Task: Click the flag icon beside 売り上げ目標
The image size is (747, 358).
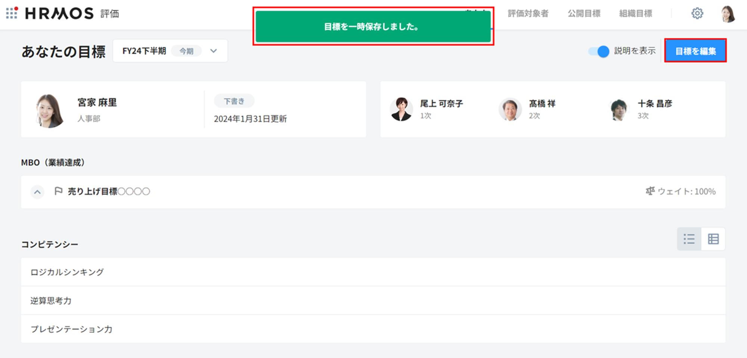Action: tap(58, 192)
